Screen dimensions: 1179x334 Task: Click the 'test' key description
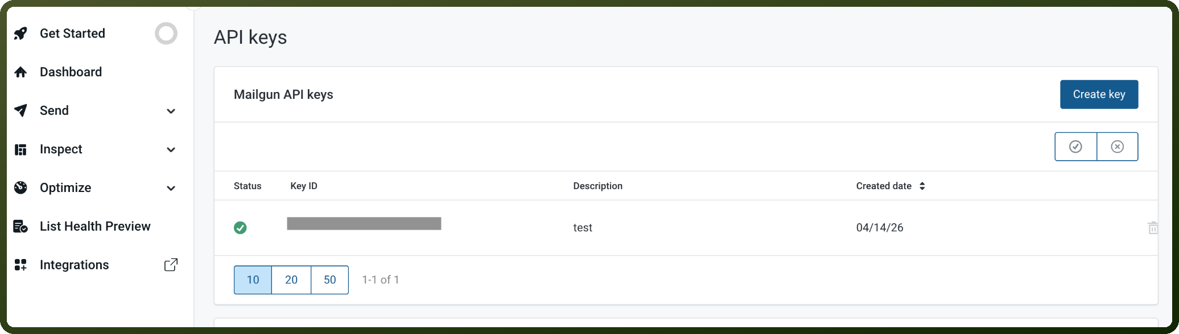pos(583,228)
